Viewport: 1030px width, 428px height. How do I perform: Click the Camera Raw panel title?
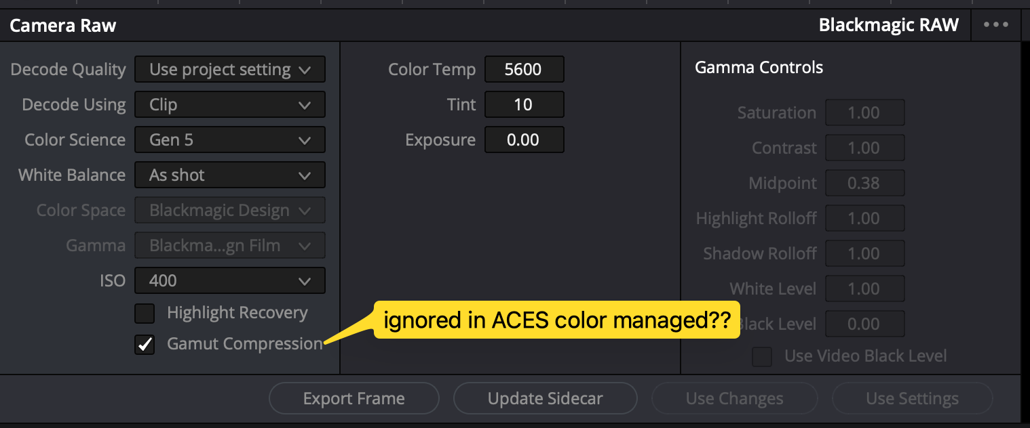click(63, 26)
